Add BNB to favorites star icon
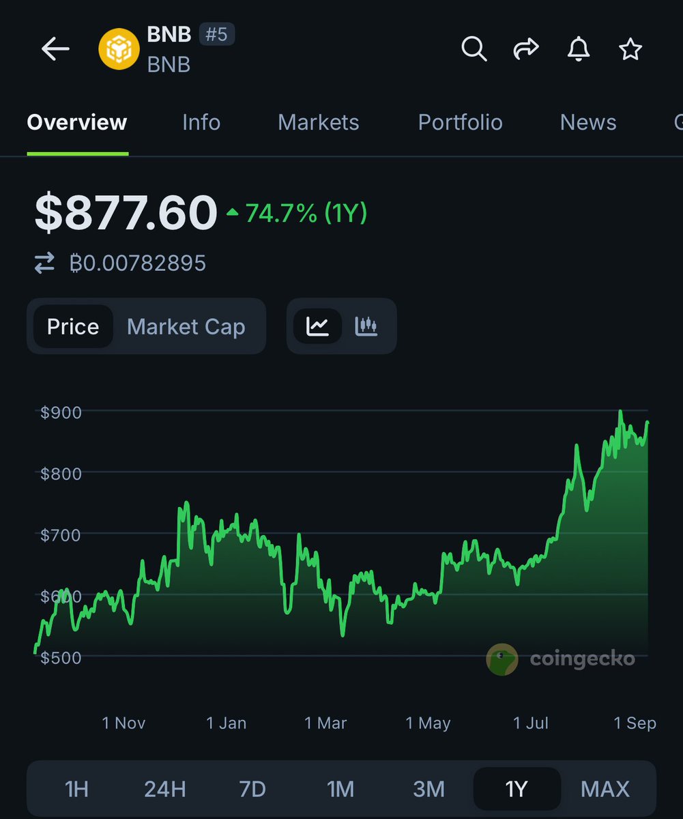Image resolution: width=683 pixels, height=819 pixels. click(630, 49)
